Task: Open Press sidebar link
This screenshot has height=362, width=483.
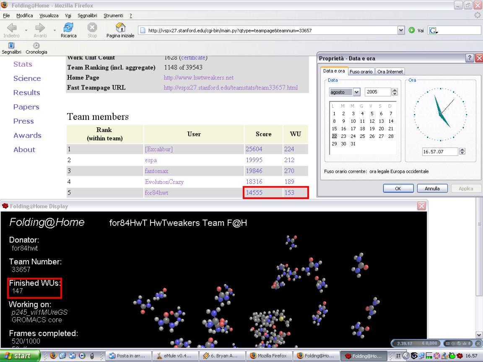Action: [23, 121]
